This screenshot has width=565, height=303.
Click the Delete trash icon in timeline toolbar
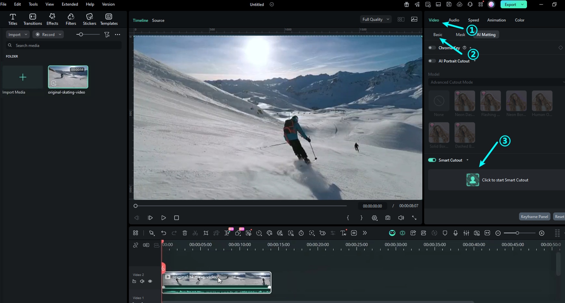pos(185,233)
